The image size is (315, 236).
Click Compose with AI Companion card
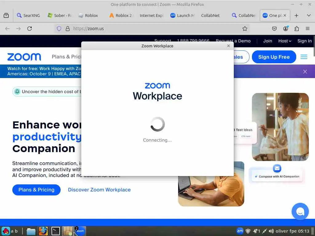click(277, 176)
